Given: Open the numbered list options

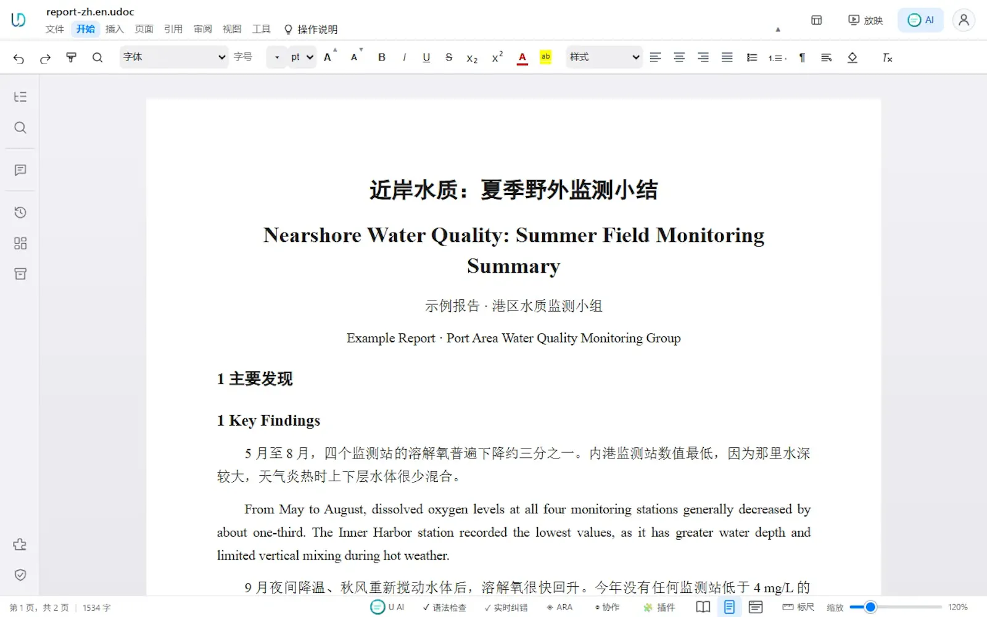Looking at the screenshot, I should [777, 57].
